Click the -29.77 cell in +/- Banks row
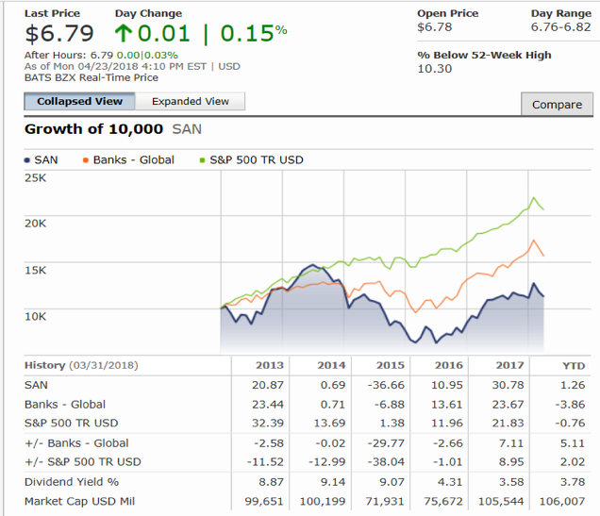This screenshot has height=516, width=600. [386, 443]
